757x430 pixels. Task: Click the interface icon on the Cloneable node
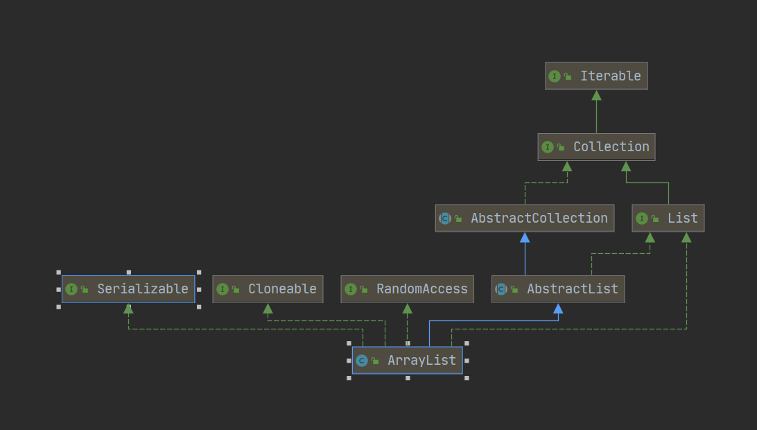pos(222,289)
